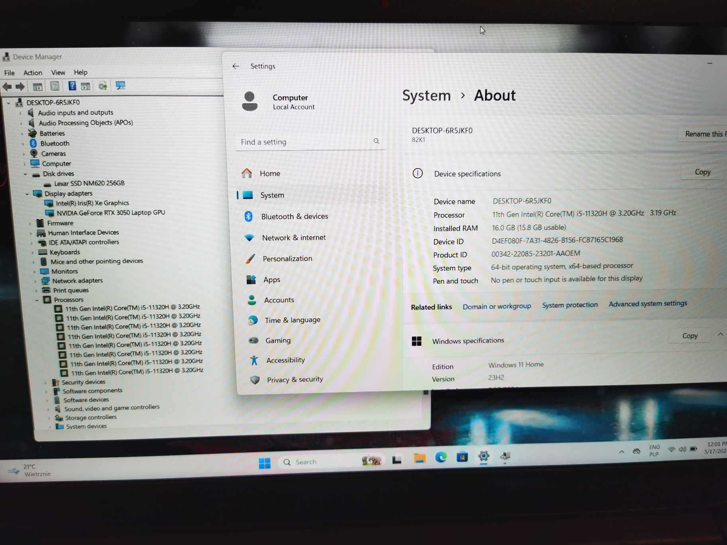Click the Settings back arrow
This screenshot has width=727, height=545.
point(236,66)
